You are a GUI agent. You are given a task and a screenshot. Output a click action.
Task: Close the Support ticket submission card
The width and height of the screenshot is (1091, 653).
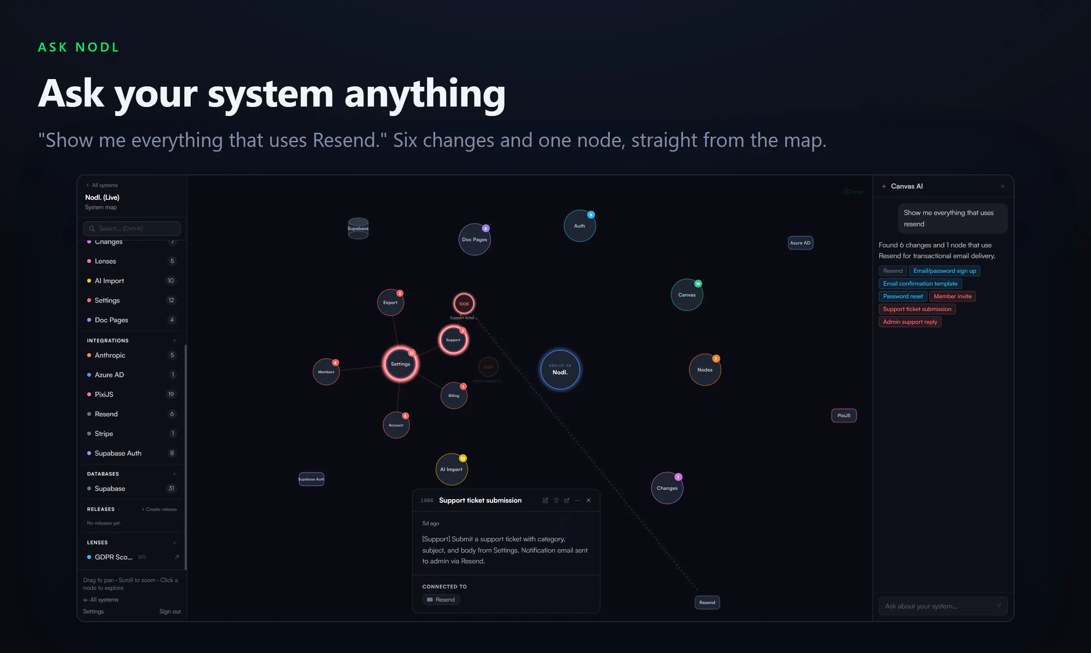tap(588, 500)
